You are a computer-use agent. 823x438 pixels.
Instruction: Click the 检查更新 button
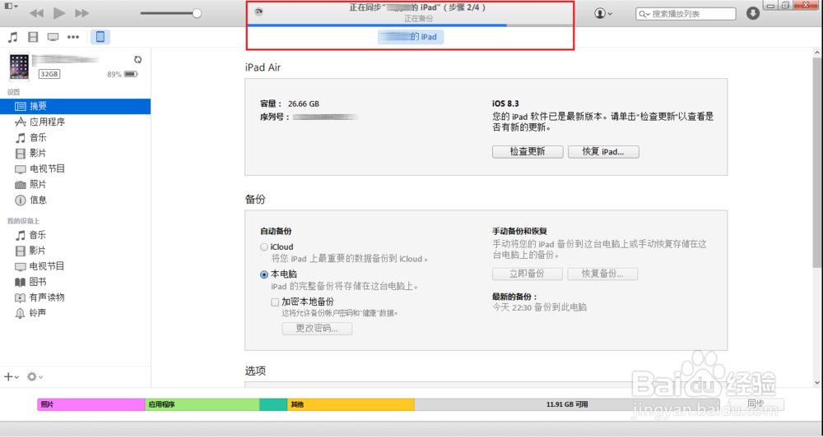point(528,152)
